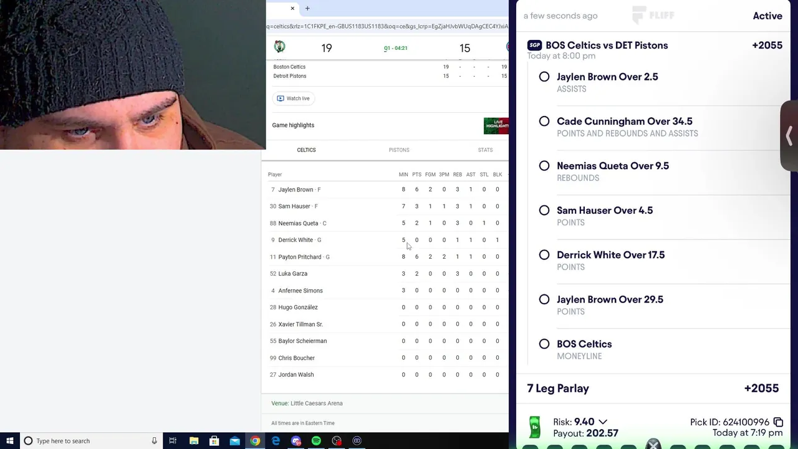Open Jaylen Brown in the player table
Screen dimensions: 798x449
click(x=296, y=190)
